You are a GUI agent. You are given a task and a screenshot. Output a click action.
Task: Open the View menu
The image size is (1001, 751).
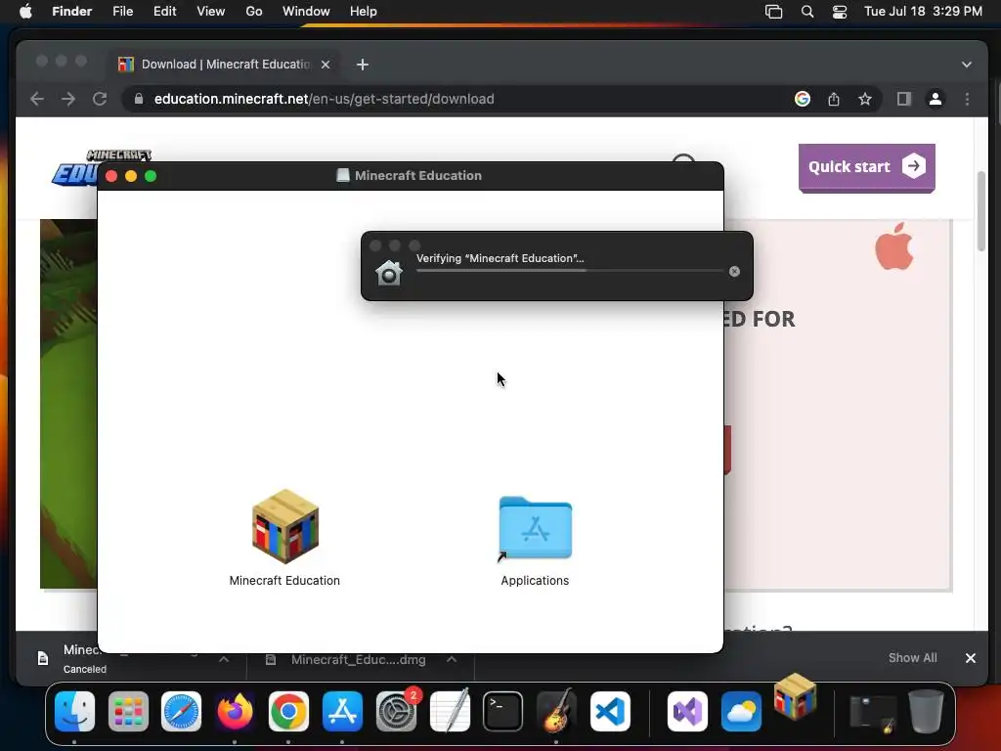pos(211,12)
